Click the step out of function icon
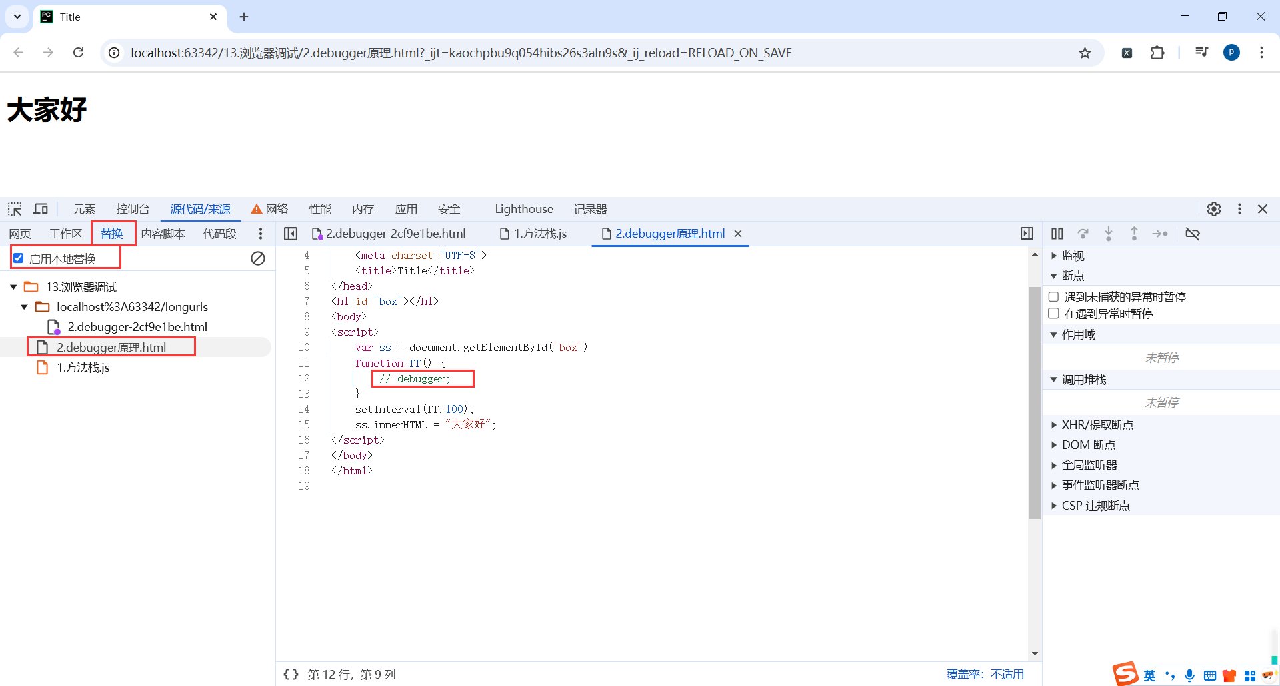 point(1134,234)
